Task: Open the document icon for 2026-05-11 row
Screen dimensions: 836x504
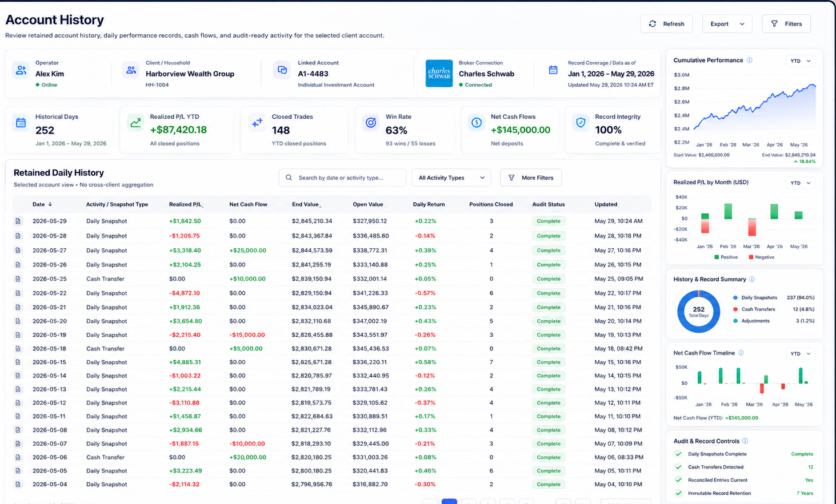Action: pos(18,417)
